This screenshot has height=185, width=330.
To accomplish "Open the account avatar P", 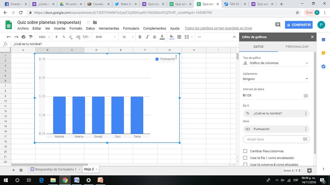I will 321,25.
